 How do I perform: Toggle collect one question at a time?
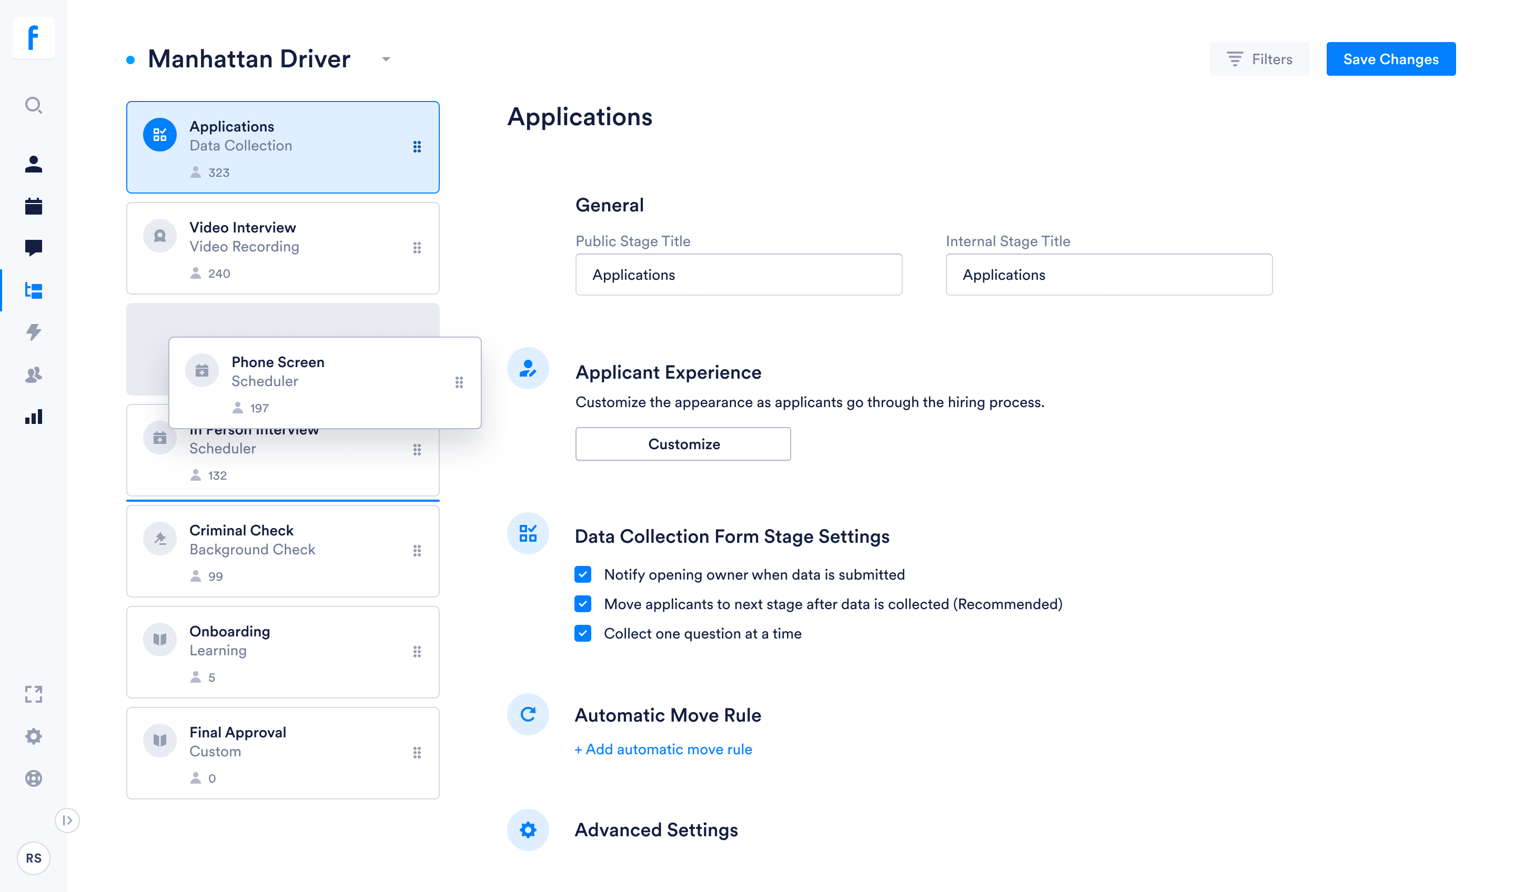[583, 634]
